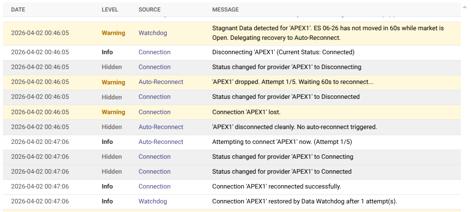
Task: Click Auto-Reconnect source on "'APEX1' dropped" warning
Action: (x=161, y=82)
